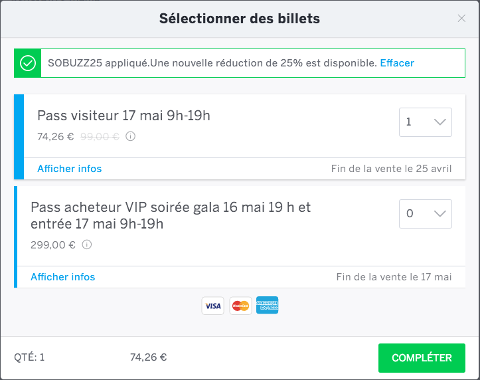Click Effacer to remove promo code

[397, 63]
